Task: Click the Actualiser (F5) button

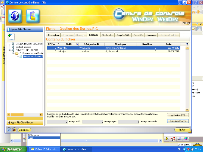Action: pyautogui.click(x=178, y=115)
